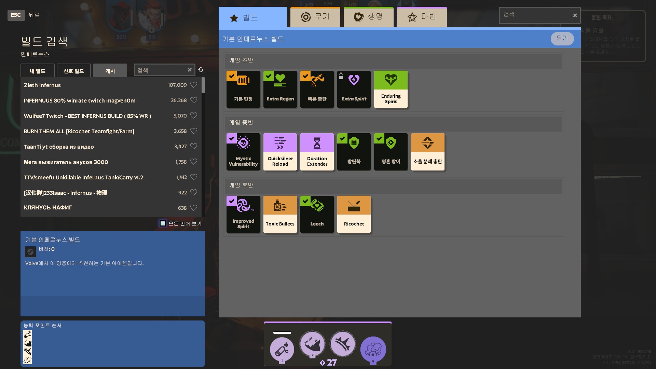Select the Toxic Bullets item
The height and width of the screenshot is (369, 656).
click(280, 215)
